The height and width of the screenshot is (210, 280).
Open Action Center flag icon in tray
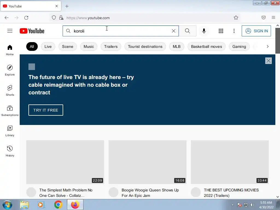pyautogui.click(x=239, y=205)
